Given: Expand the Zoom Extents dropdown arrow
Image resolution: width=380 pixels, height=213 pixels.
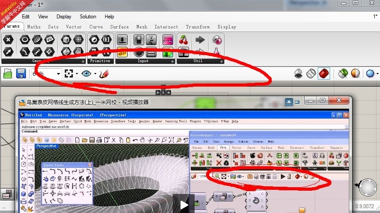Looking at the screenshot, I should tap(77, 73).
